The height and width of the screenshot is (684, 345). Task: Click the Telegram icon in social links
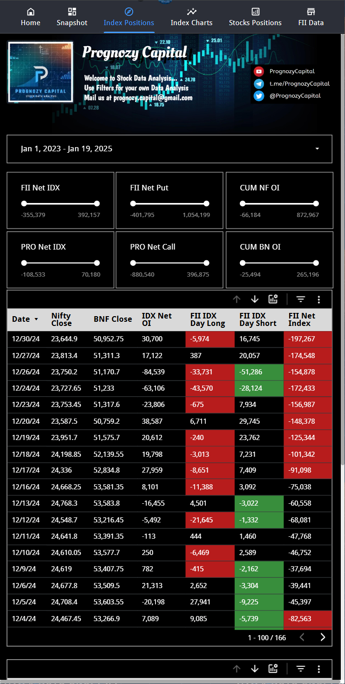point(259,84)
